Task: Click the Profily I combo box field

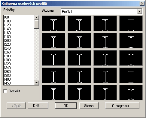Action: [x=102, y=11]
